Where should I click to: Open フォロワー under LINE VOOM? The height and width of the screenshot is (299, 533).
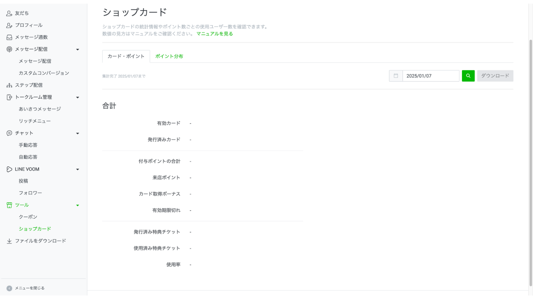pos(30,193)
